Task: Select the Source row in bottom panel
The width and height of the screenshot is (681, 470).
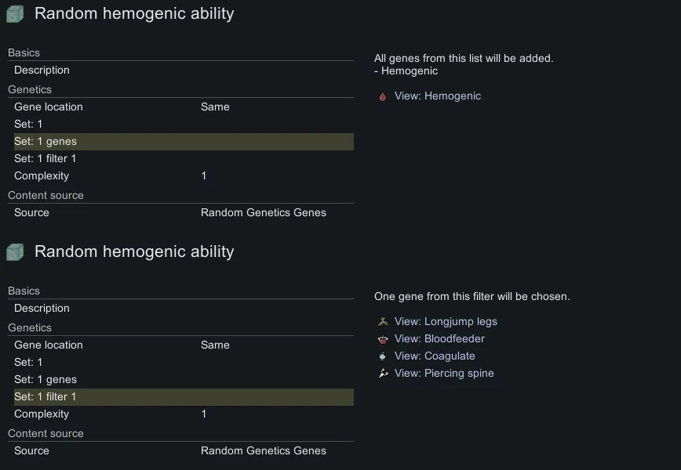Action: 180,451
